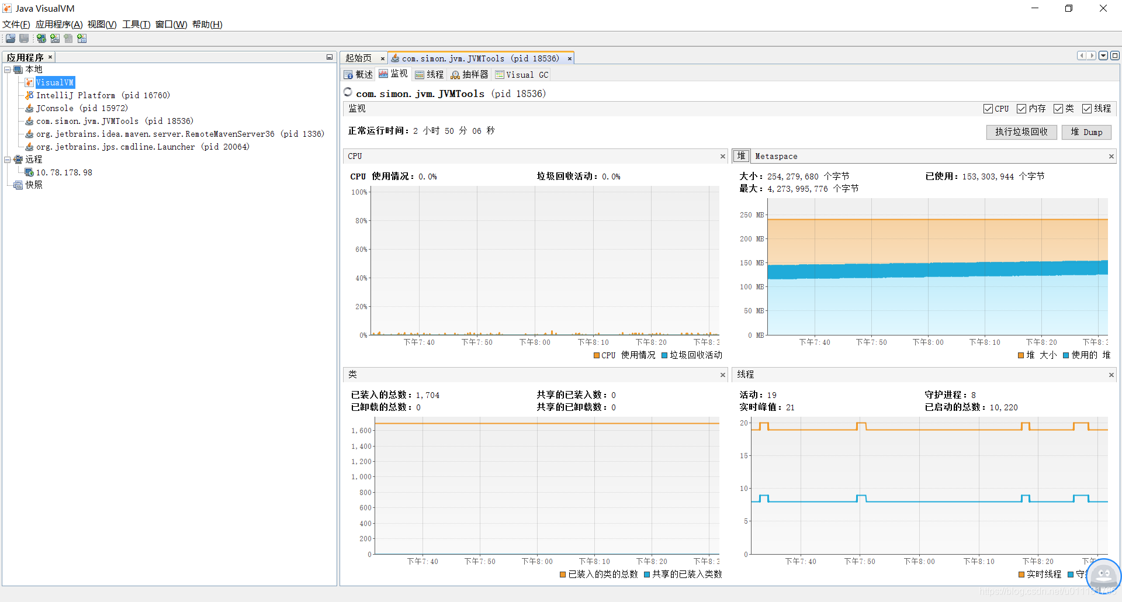The image size is (1122, 602).
Task: Uncheck the 内存 memory checkbox
Action: (1021, 109)
